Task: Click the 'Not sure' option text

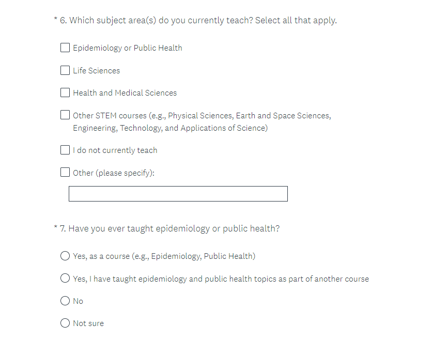Action: [88, 323]
